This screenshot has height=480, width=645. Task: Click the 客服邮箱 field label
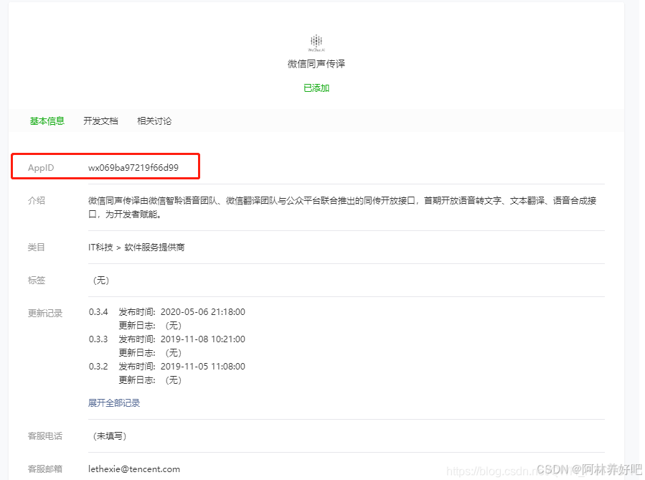coord(44,469)
